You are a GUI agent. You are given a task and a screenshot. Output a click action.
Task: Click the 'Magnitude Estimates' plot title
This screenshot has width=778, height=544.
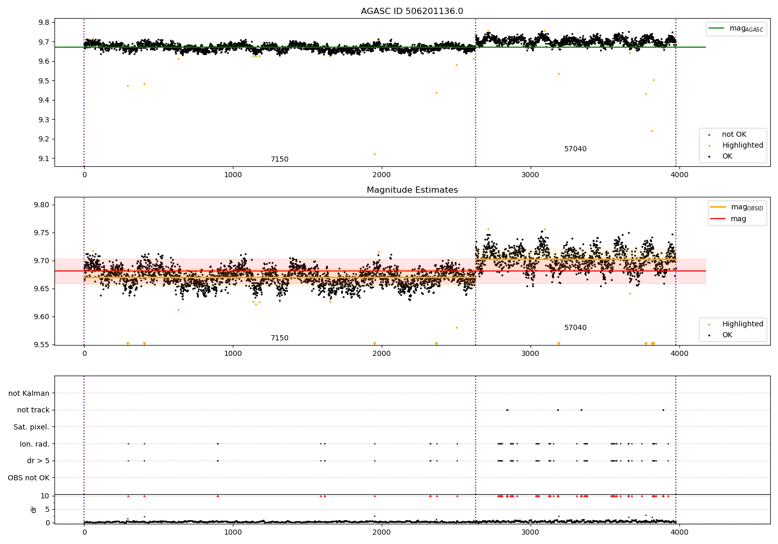[412, 190]
